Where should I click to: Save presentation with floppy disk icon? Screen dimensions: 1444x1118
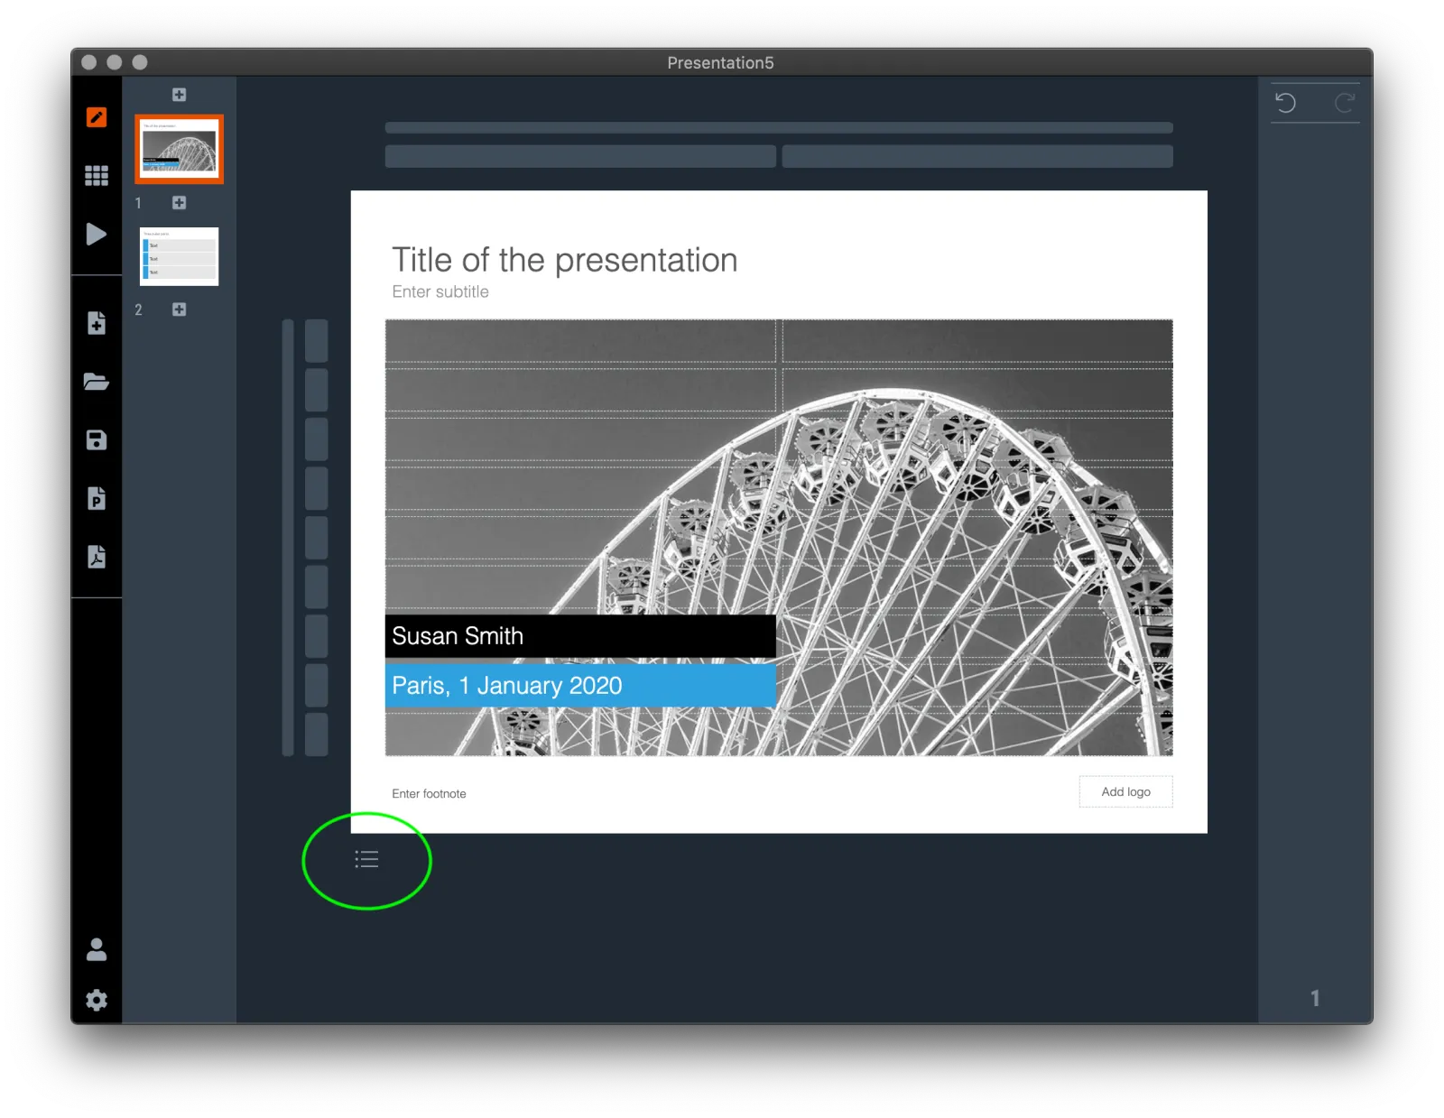[97, 439]
